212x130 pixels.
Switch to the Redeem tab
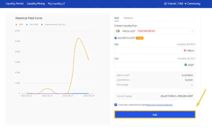pyautogui.click(x=129, y=18)
